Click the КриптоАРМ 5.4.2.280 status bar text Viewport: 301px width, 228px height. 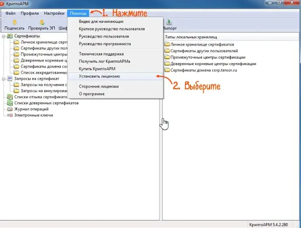coord(268,225)
